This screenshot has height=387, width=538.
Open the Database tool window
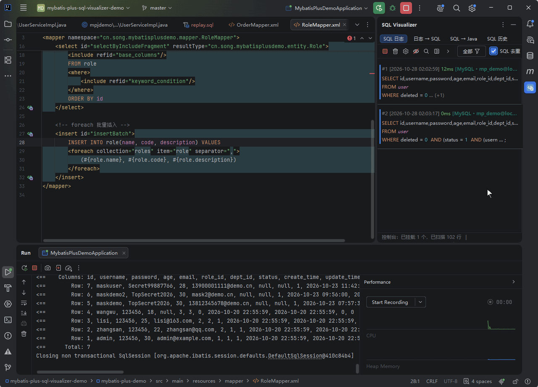[530, 56]
